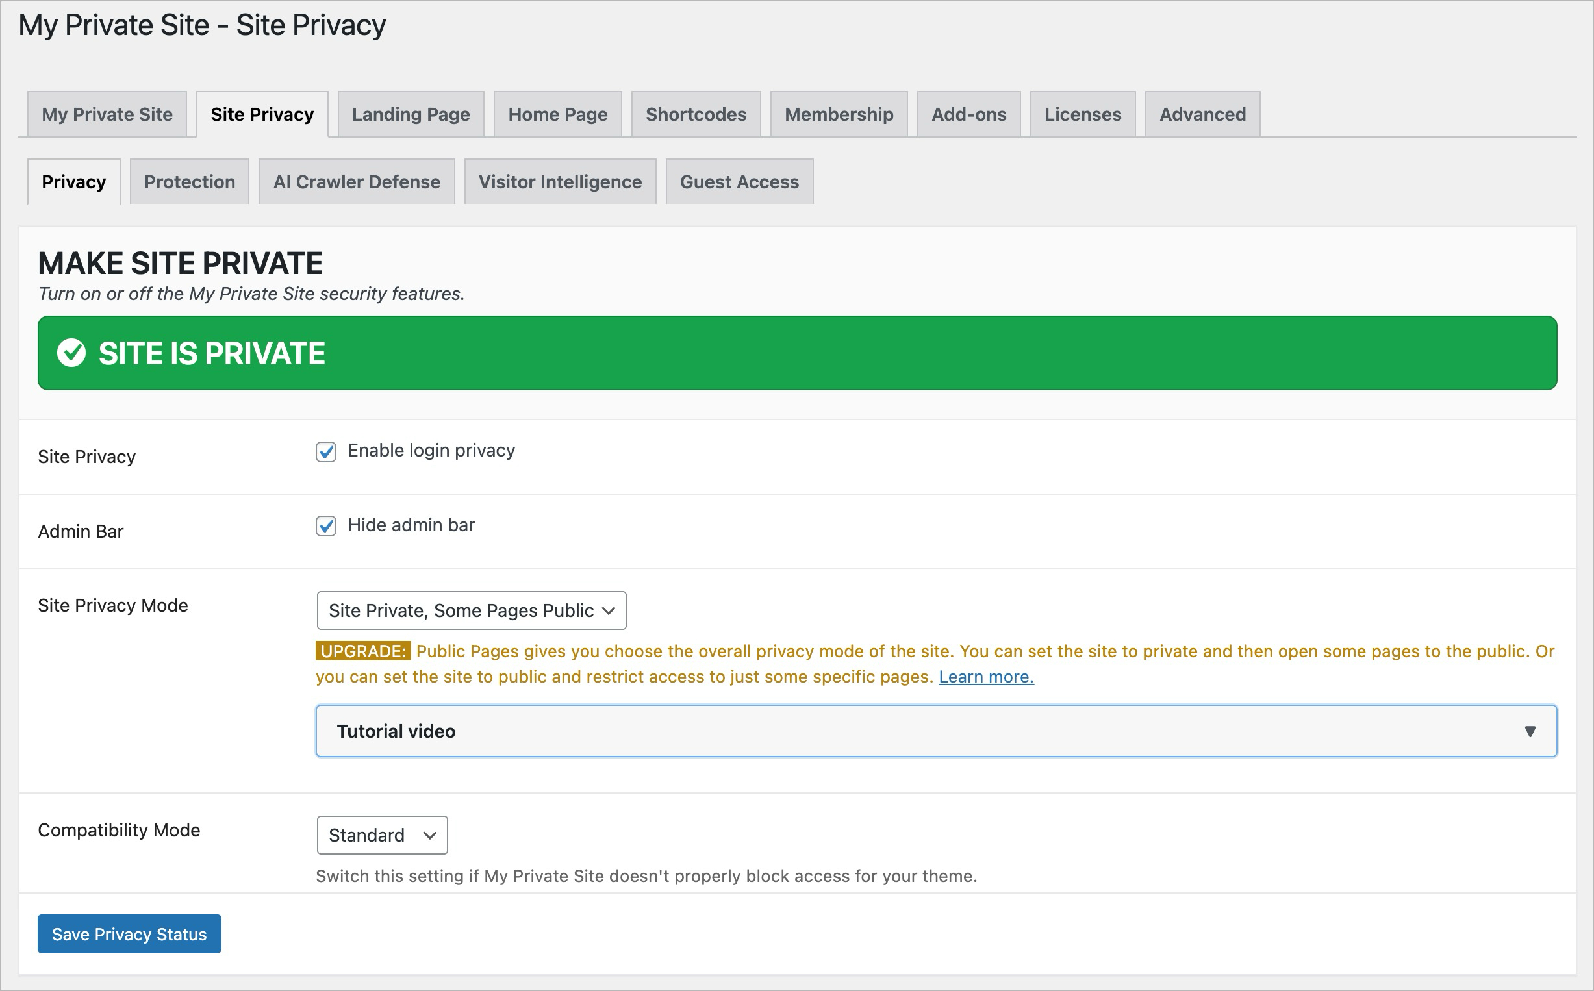This screenshot has height=991, width=1594.
Task: Select the Membership tab
Action: point(839,114)
